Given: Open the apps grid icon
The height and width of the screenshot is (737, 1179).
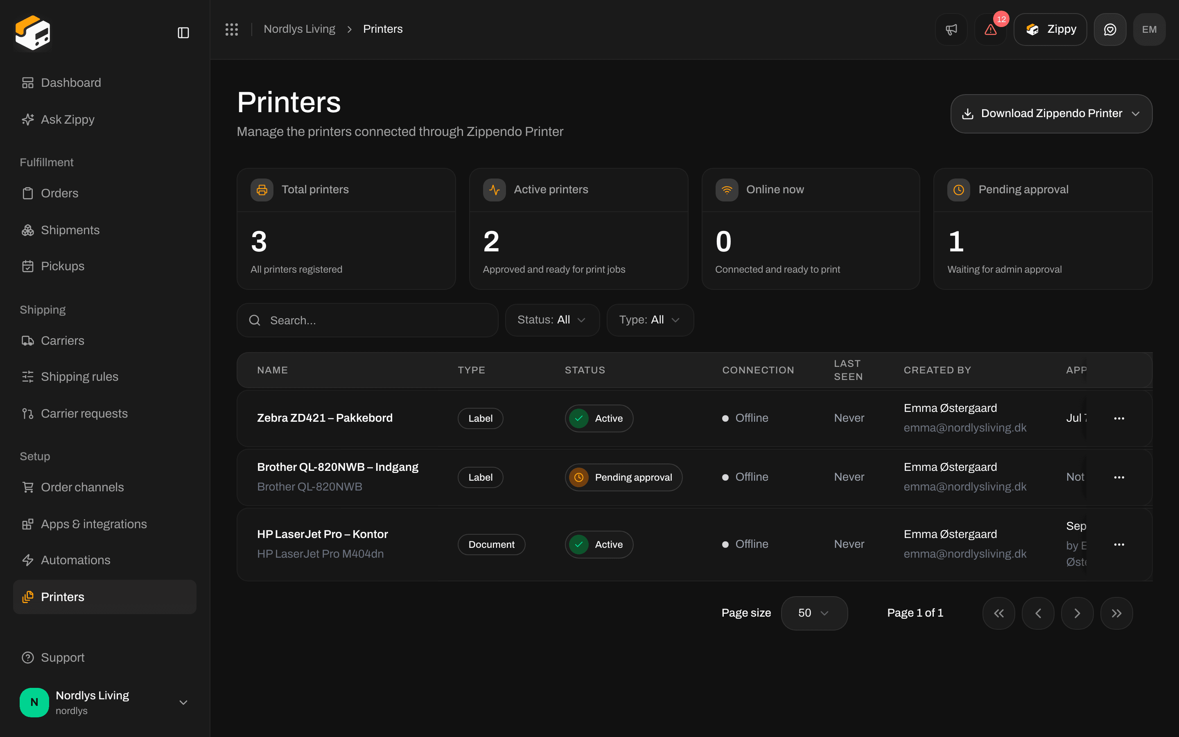Looking at the screenshot, I should pyautogui.click(x=231, y=29).
